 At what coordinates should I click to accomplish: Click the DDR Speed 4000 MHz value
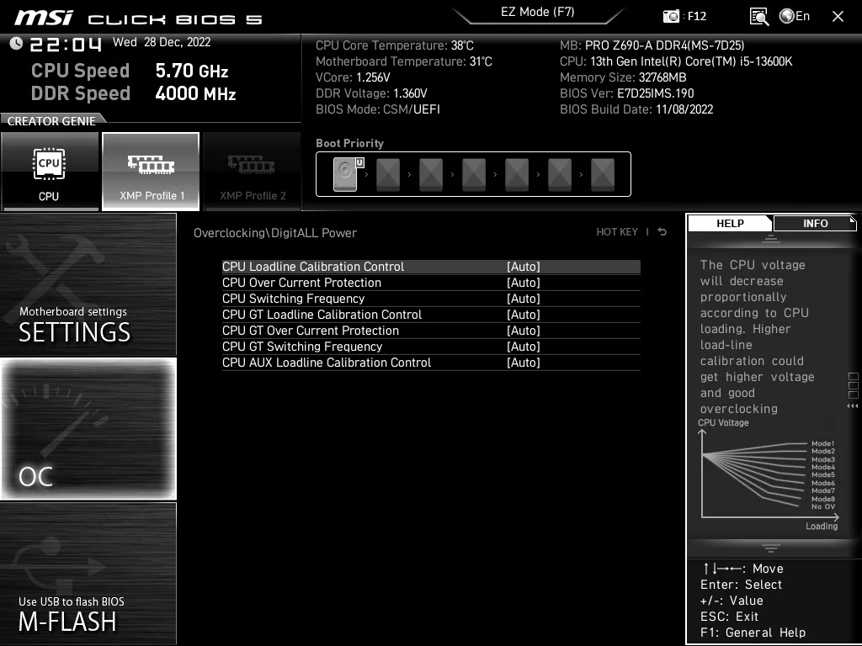pos(195,93)
